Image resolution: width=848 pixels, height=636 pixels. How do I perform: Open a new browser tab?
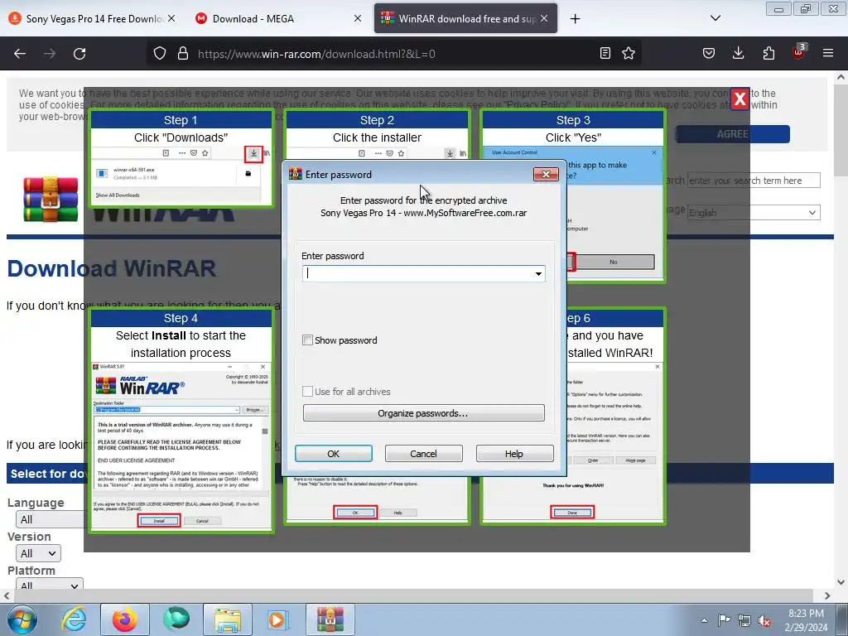click(575, 19)
